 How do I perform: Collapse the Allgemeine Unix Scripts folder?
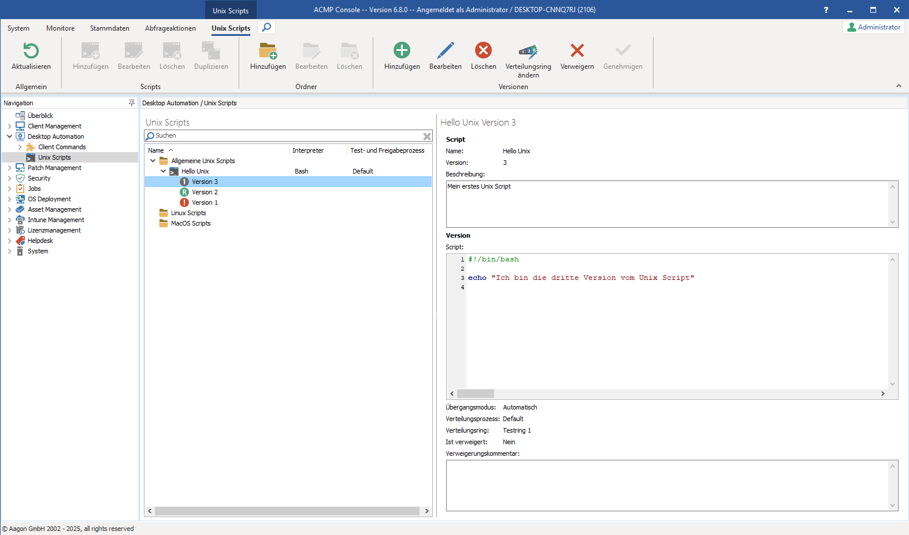(153, 161)
